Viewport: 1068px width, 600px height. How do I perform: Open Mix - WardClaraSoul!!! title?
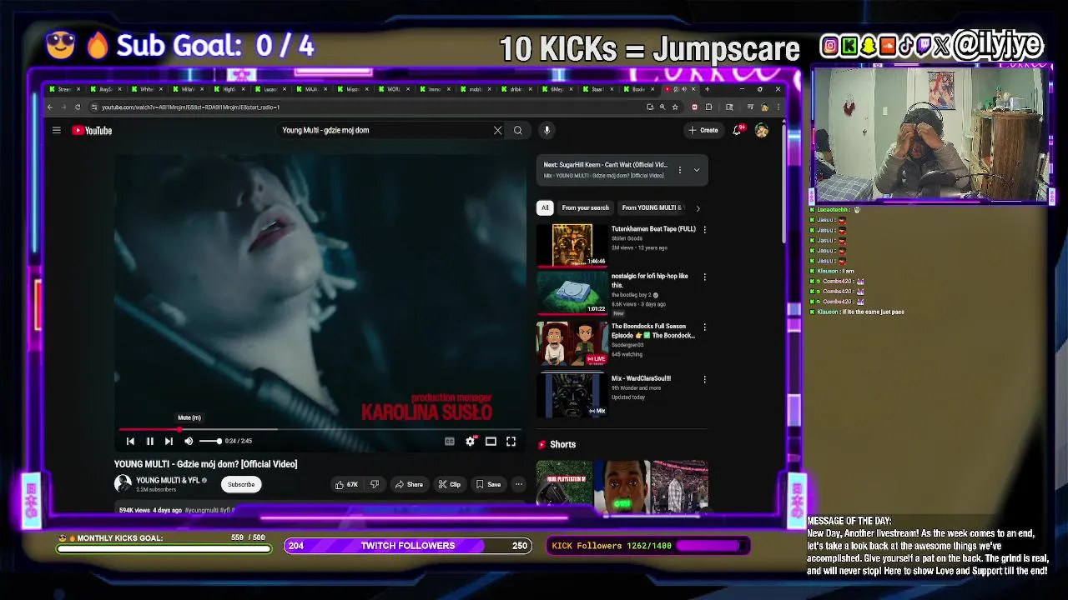641,378
